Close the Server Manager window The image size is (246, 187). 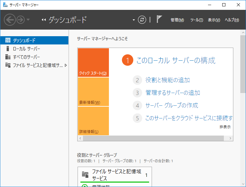[x=238, y=5]
